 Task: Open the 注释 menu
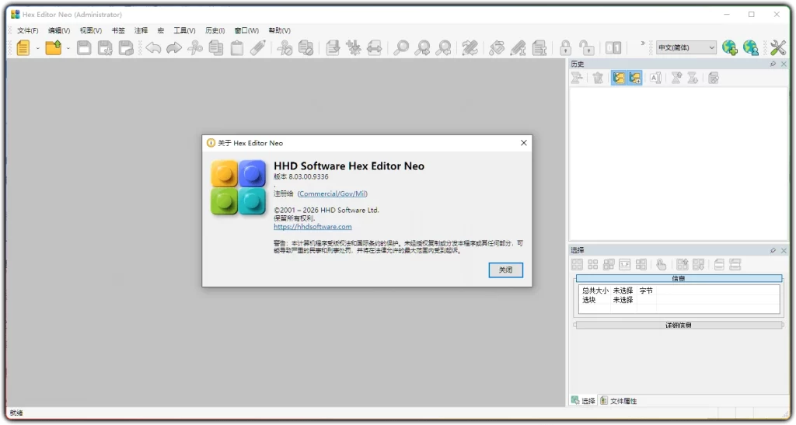pyautogui.click(x=141, y=30)
